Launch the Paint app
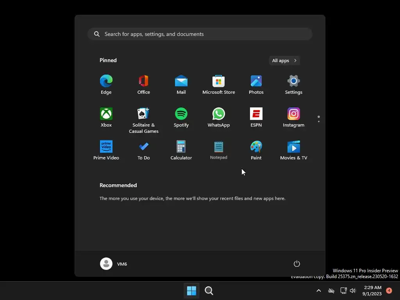The image size is (400, 300). 256,150
